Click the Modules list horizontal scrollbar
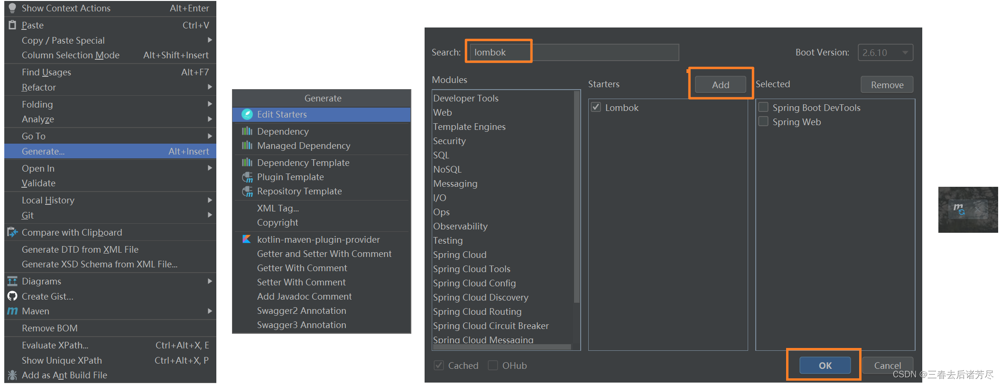Screen dimensions: 1001x384 pos(502,347)
